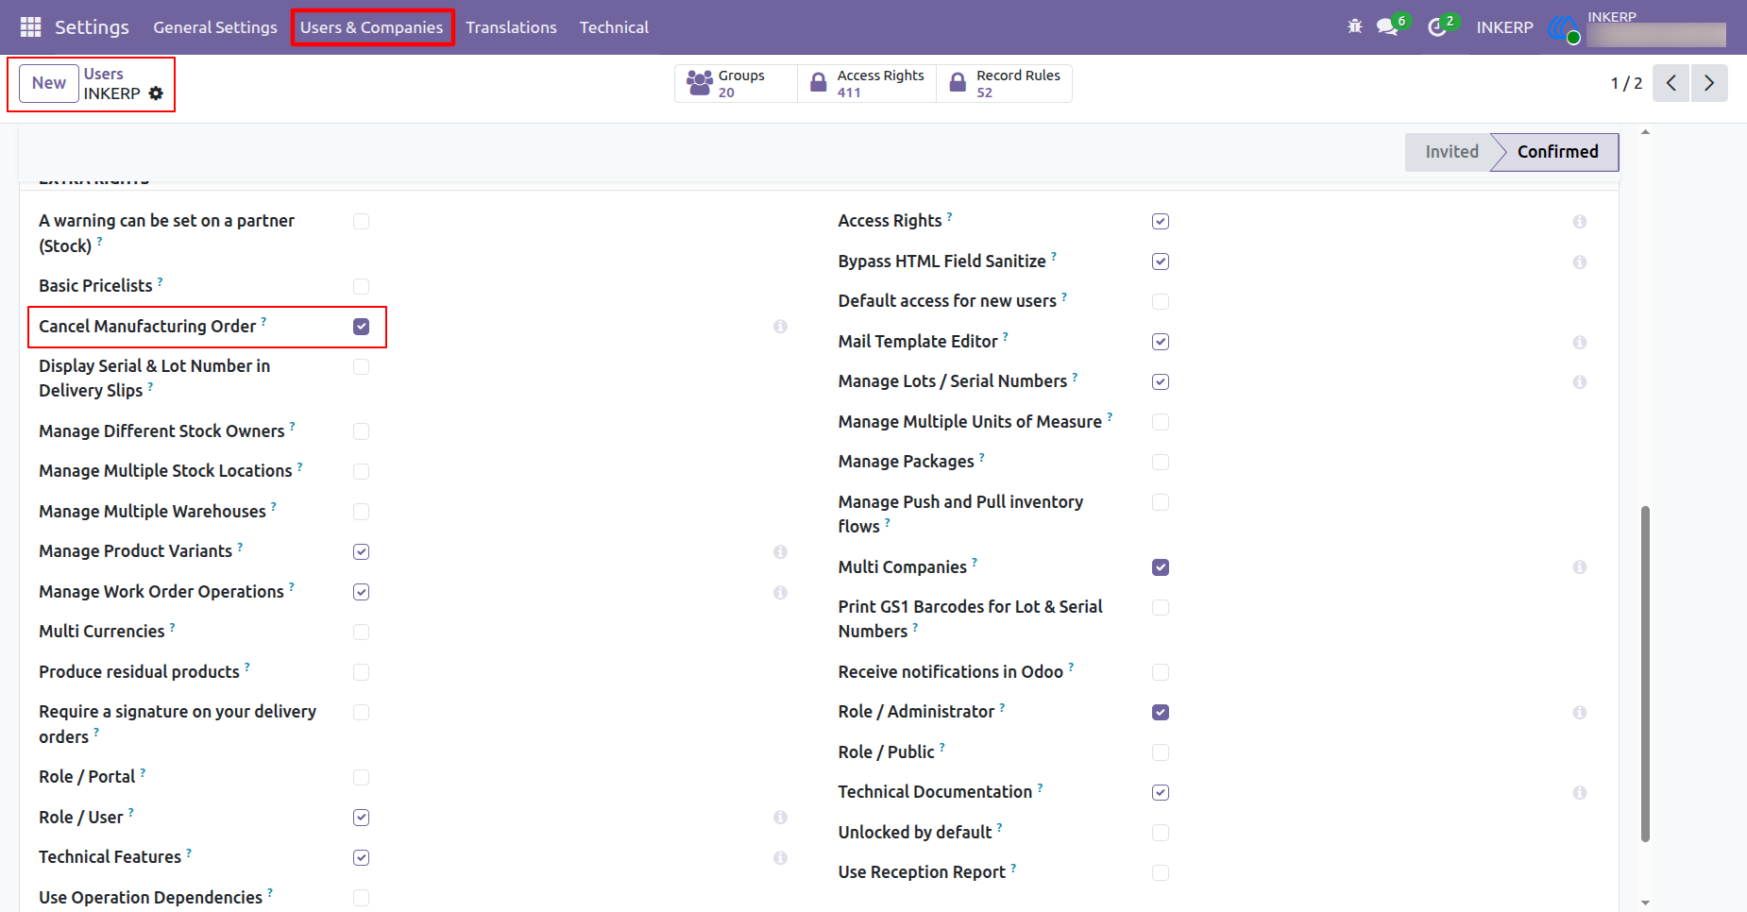
Task: Click the vertical scrollbar thumb
Action: (x=1645, y=673)
